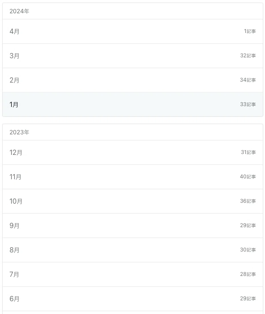Viewport: 265px width, 314px height.
Task: Click the 31記事 count for December
Action: tap(248, 152)
